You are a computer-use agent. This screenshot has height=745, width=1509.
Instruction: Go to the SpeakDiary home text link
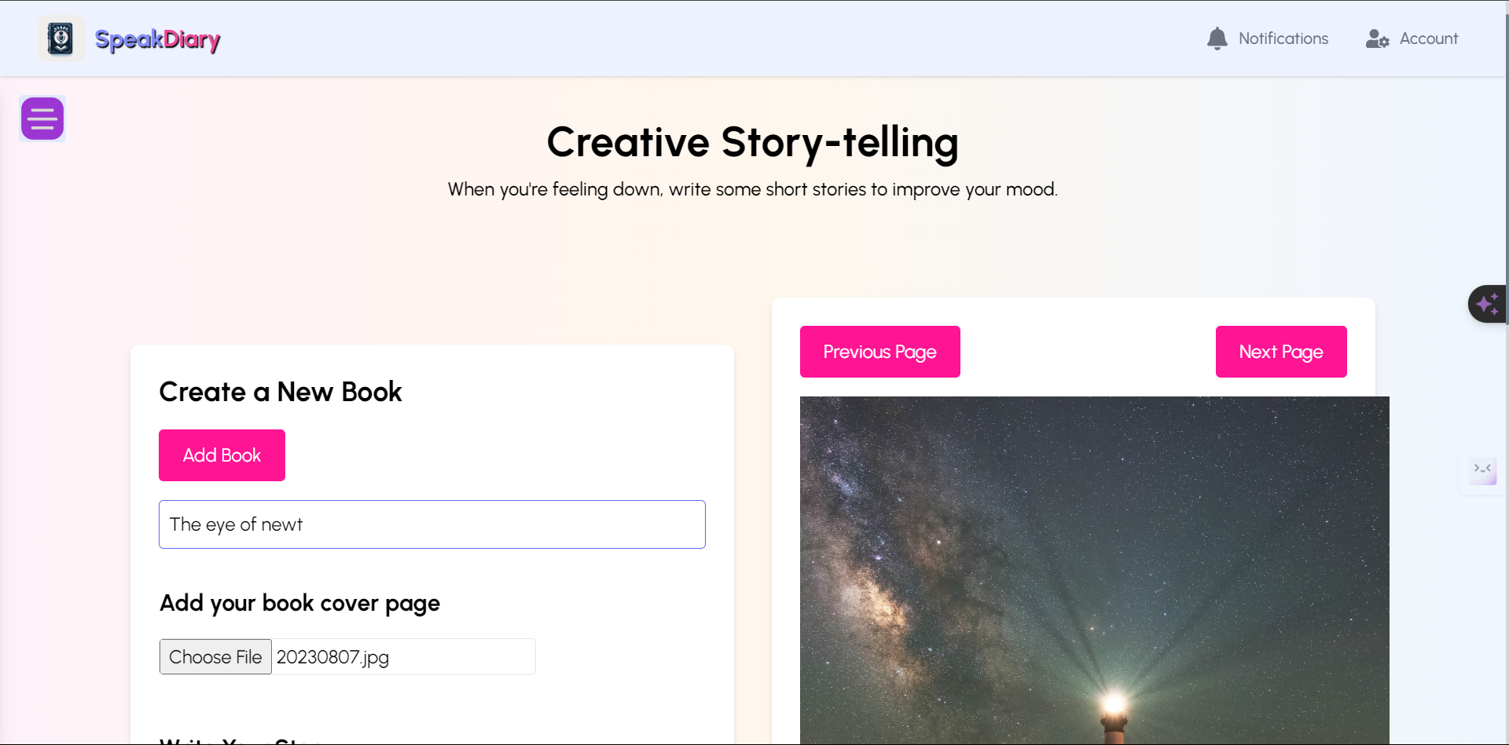pos(157,39)
